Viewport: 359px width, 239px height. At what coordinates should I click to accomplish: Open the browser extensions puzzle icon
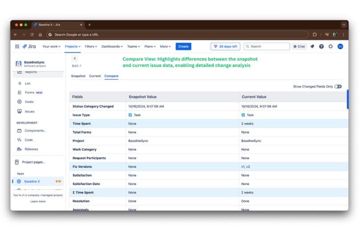coord(314,35)
